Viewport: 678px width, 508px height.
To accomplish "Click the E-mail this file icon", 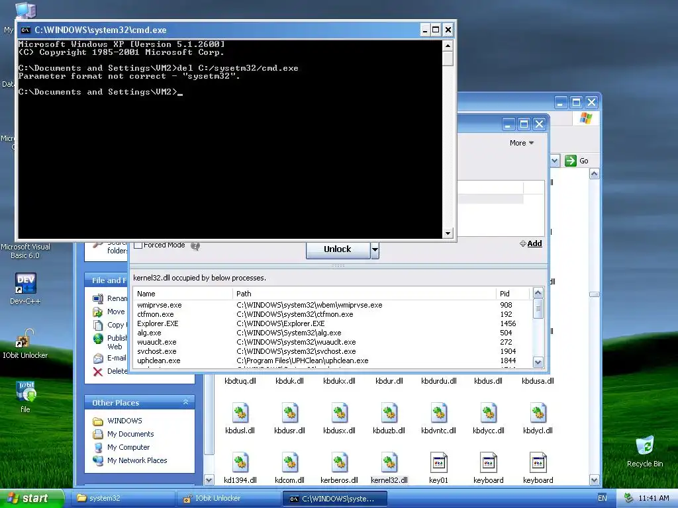I will (x=98, y=358).
